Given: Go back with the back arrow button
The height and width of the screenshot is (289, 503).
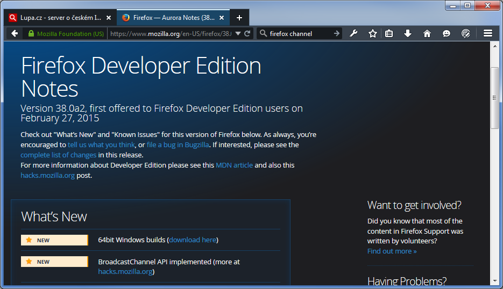Looking at the screenshot, I should pos(15,33).
